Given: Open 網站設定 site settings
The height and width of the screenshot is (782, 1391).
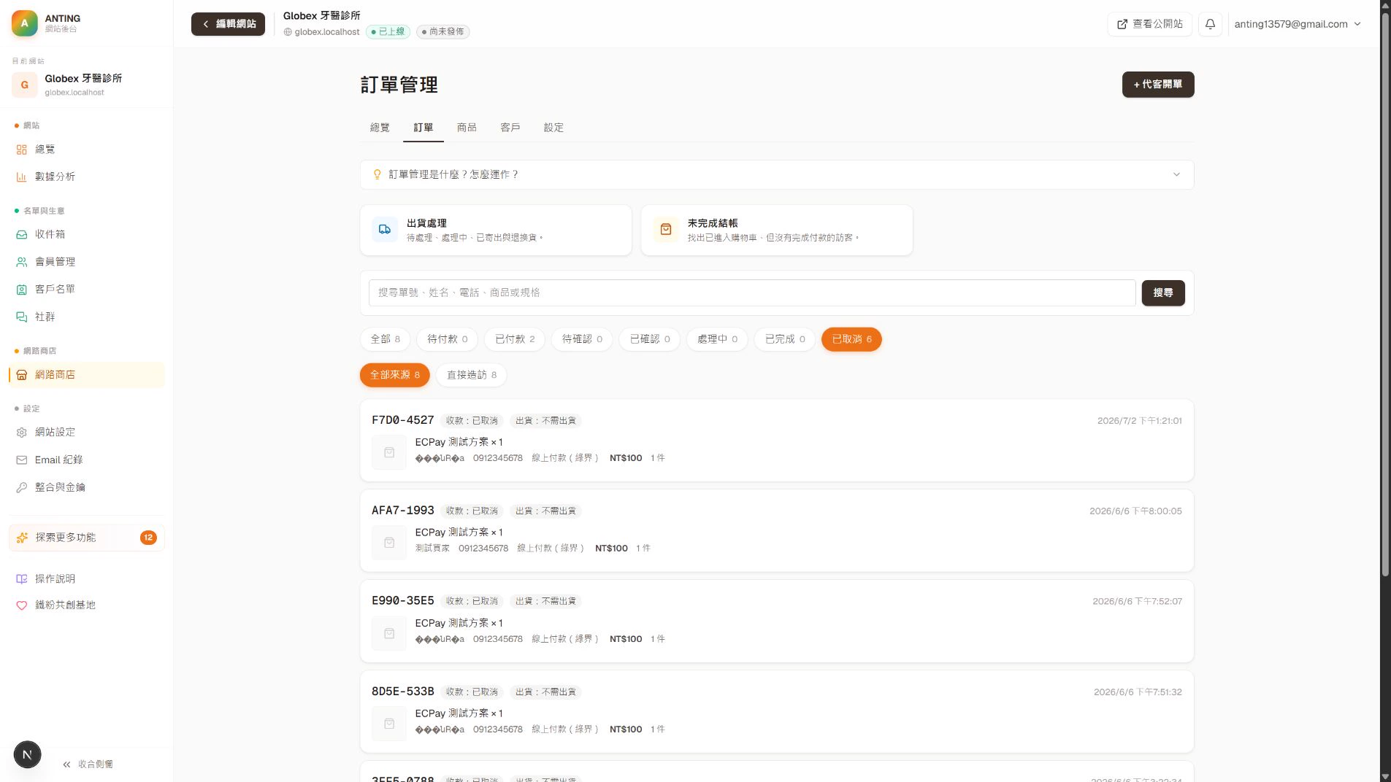Looking at the screenshot, I should coord(86,432).
